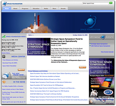This screenshot has width=116, height=106.
Task: Open the Donate tab
Action: [x=63, y=9]
